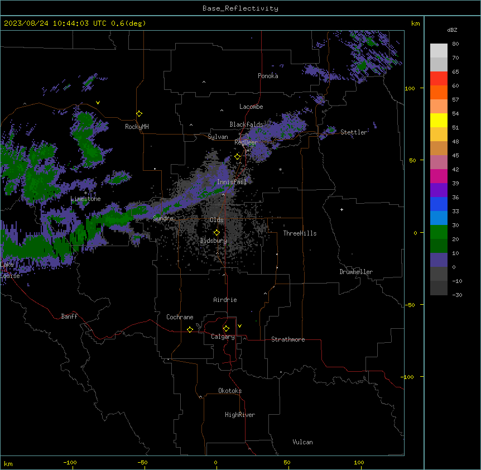
Task: Click the RedDeer city label
Action: pyautogui.click(x=246, y=142)
